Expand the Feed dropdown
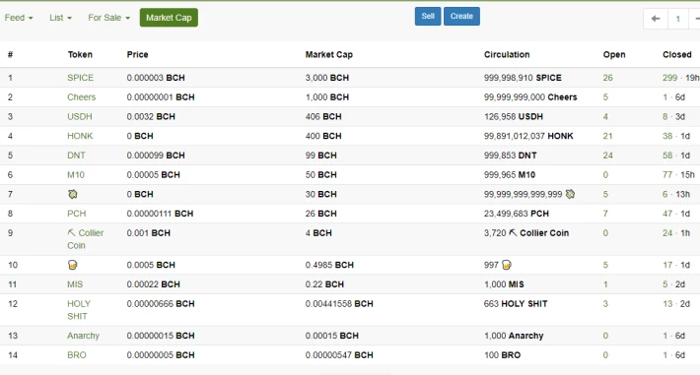The height and width of the screenshot is (375, 700). [x=19, y=18]
